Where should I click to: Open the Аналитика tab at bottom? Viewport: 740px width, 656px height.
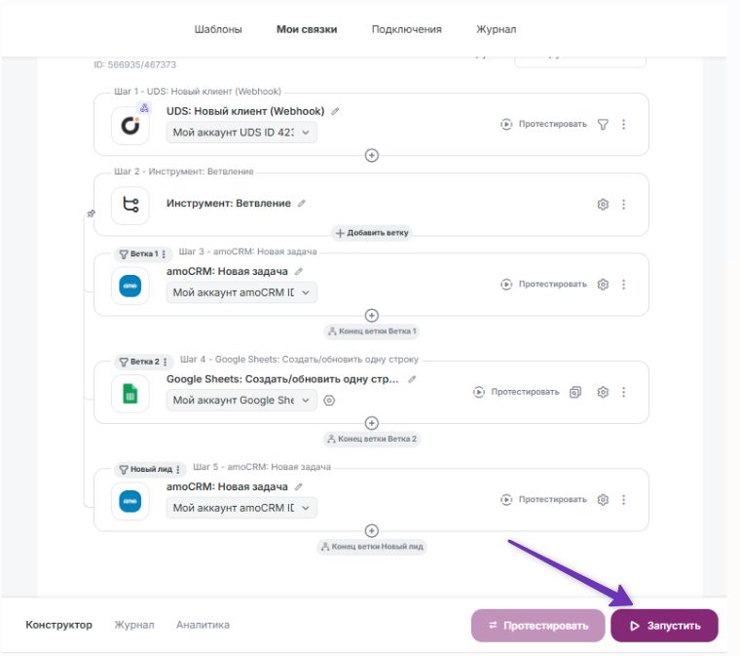tap(203, 625)
